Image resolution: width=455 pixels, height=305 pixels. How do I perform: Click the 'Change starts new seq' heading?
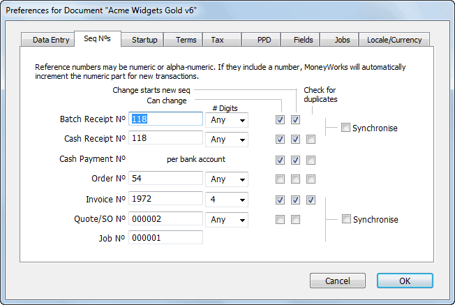click(151, 90)
